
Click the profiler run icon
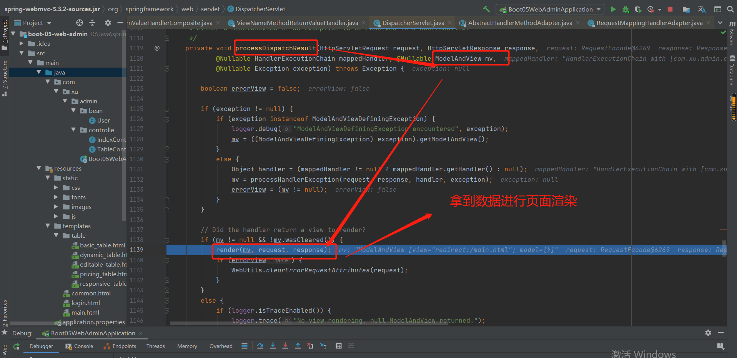[650, 9]
